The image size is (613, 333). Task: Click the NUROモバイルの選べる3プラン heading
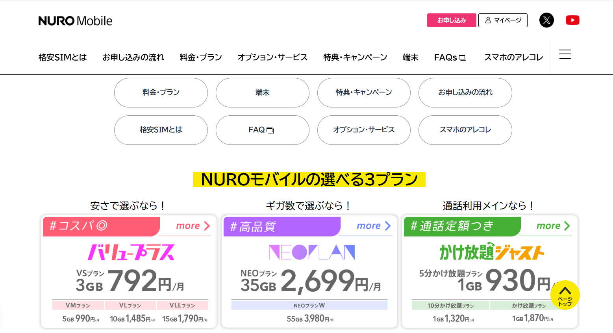pyautogui.click(x=309, y=179)
